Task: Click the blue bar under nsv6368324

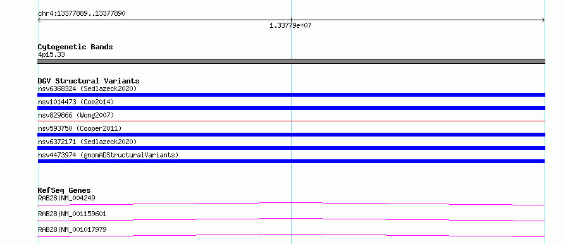Action: click(291, 95)
